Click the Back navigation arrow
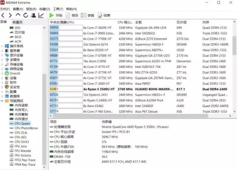Image resolution: width=237 pixels, height=170 pixels. coord(3,15)
